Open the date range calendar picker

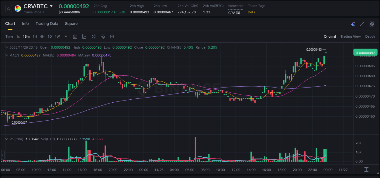tap(75, 36)
